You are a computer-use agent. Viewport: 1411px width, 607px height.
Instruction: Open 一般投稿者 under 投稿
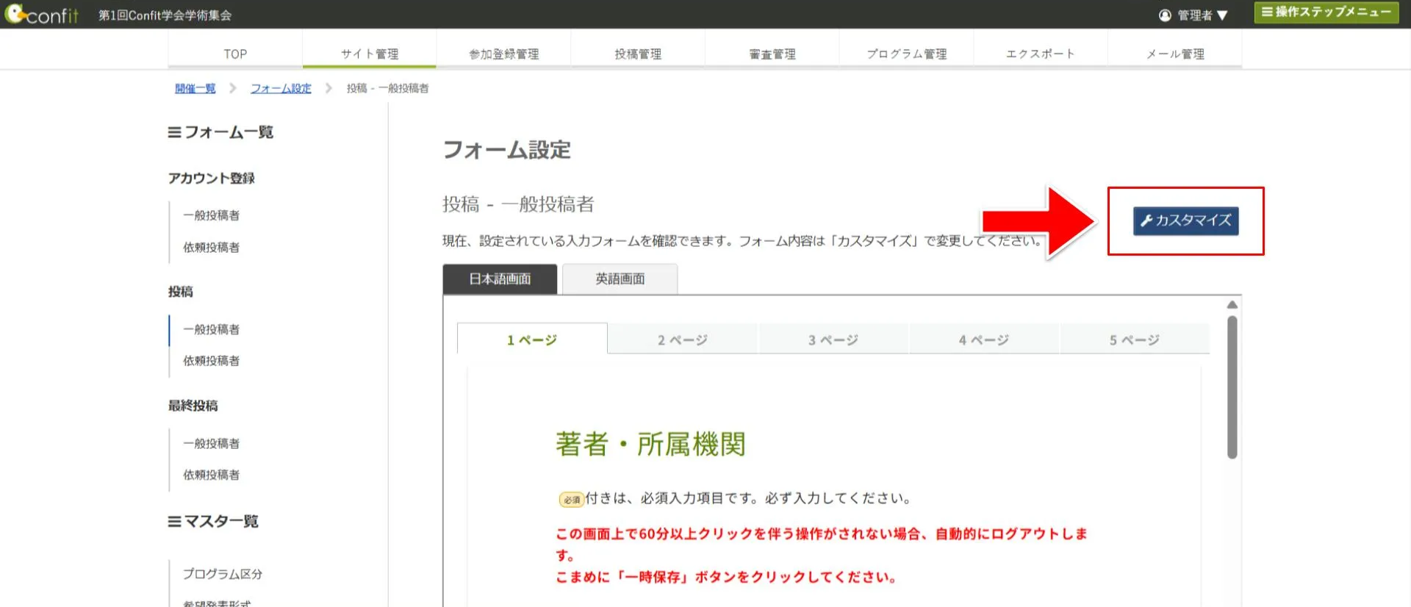pyautogui.click(x=212, y=329)
